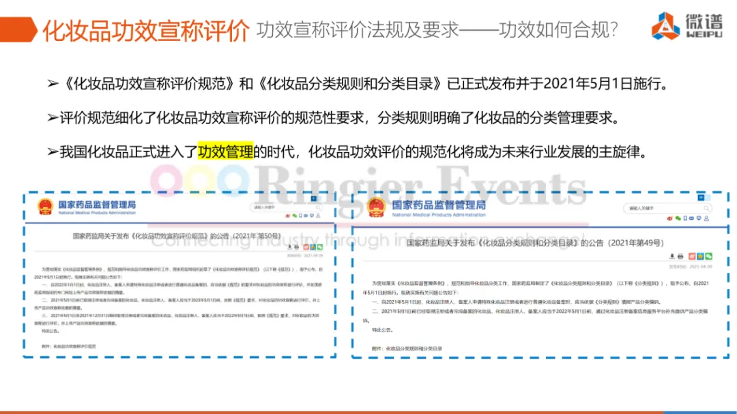Click the yellow star share icon under the 第49号 title
This screenshot has height=414, width=737.
[700, 256]
